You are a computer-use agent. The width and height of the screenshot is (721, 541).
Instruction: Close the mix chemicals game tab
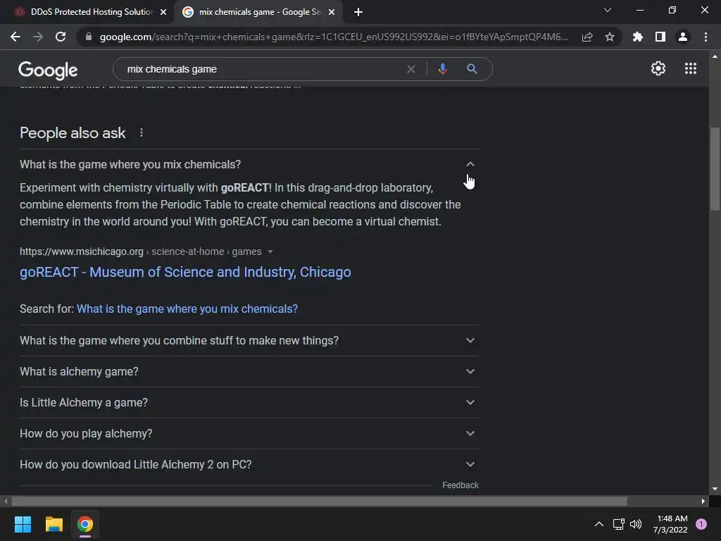[x=332, y=13]
